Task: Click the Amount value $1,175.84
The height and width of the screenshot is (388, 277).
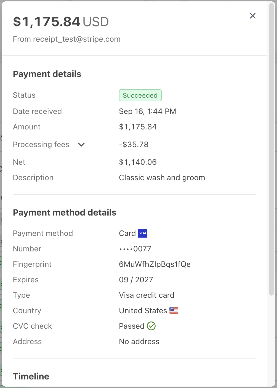Action: [x=138, y=127]
